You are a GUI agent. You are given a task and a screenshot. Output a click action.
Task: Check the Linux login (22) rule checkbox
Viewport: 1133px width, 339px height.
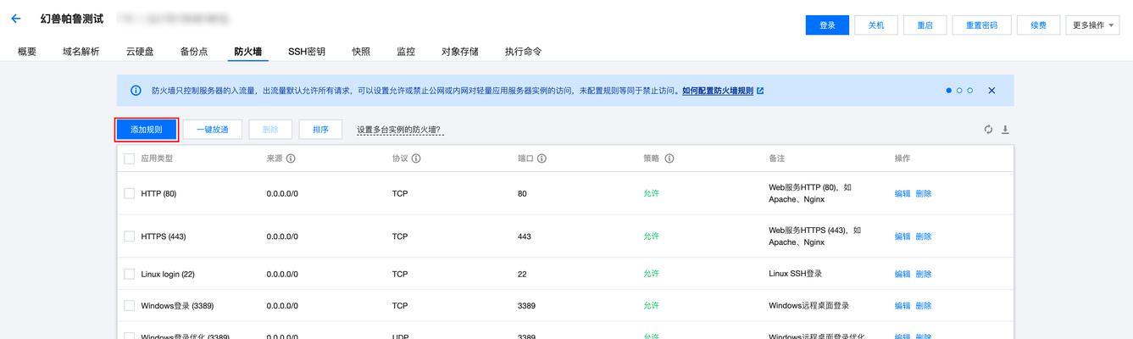coord(130,274)
